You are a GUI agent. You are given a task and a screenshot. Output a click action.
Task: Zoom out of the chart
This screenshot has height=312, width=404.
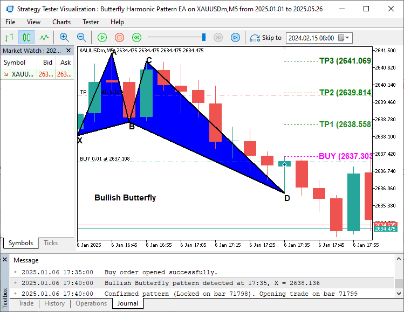pos(81,37)
